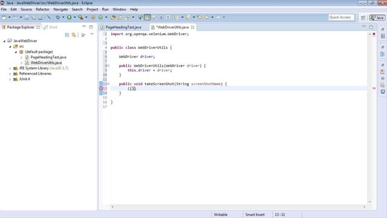Screen dimensions: 387x218
Task: Close the WebDriverUtils.java editor tab
Action: point(192,27)
